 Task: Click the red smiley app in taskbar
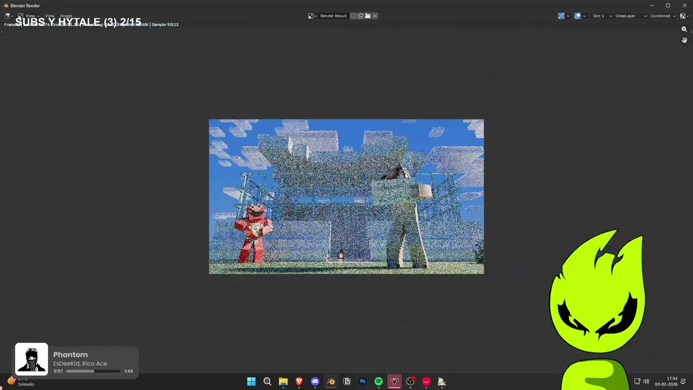(426, 381)
